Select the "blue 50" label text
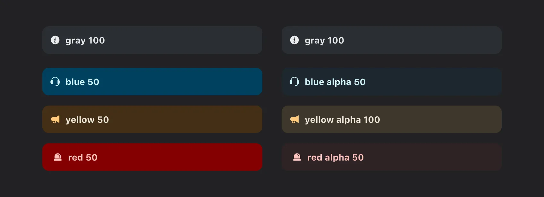The image size is (544, 197). 82,82
